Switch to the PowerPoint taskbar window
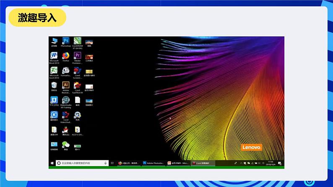This screenshot has height=187, width=333. tap(178, 163)
